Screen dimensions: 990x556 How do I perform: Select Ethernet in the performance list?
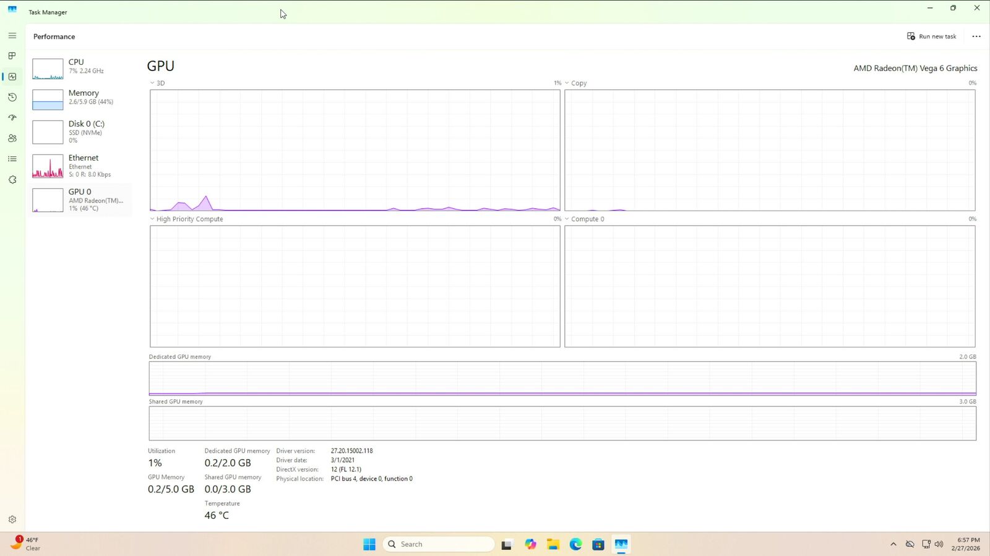(80, 166)
